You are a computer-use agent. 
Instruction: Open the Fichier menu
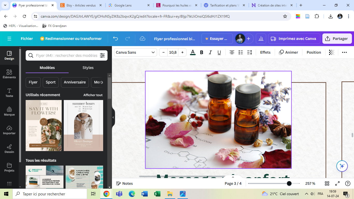click(x=27, y=39)
